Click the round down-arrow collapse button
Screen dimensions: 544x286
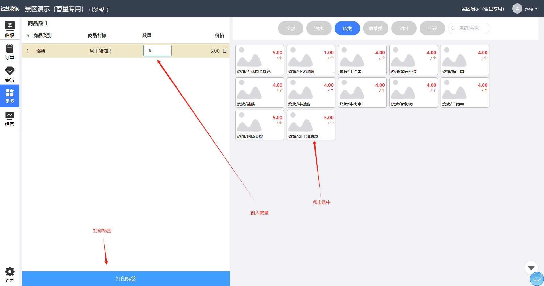(531, 268)
